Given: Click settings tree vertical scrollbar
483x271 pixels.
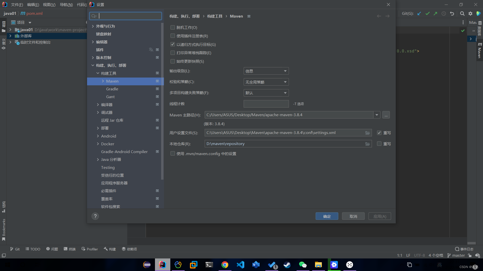Looking at the screenshot, I should pyautogui.click(x=162, y=101).
